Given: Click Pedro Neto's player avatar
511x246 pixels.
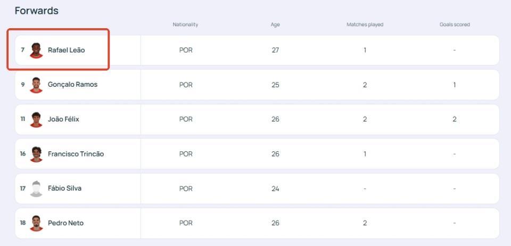Looking at the screenshot, I should 36,223.
